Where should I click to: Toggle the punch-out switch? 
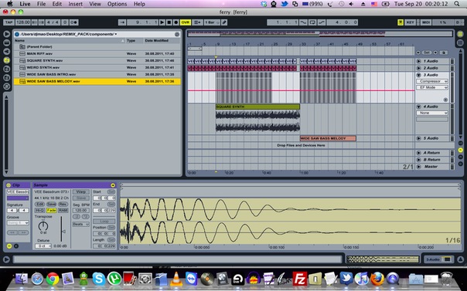pos(322,22)
